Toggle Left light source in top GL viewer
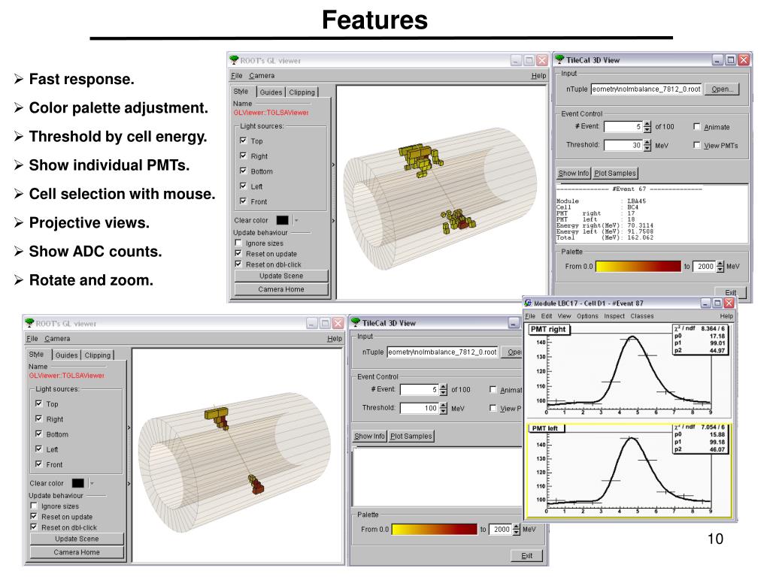Image resolution: width=770 pixels, height=577 pixels. pyautogui.click(x=243, y=186)
